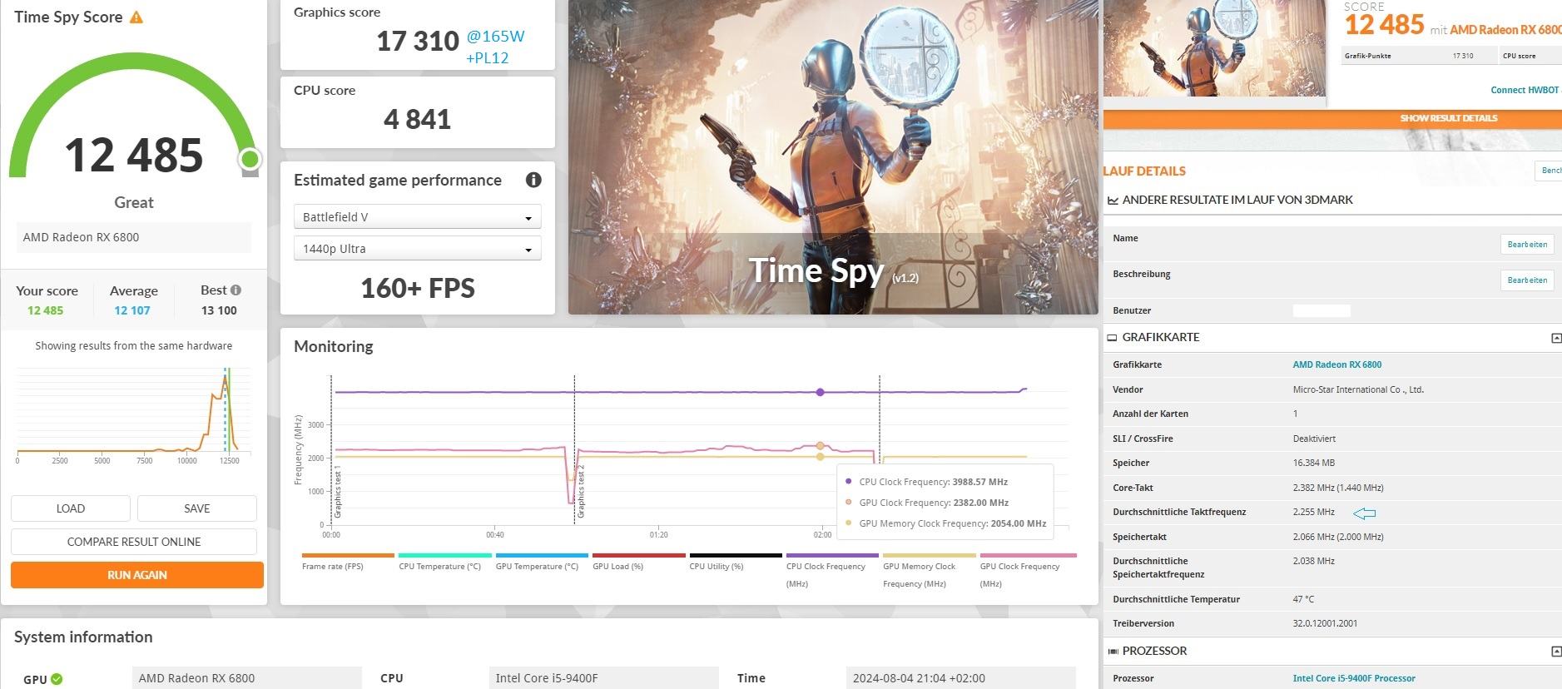Open the Estimated game performance info icon

[533, 180]
